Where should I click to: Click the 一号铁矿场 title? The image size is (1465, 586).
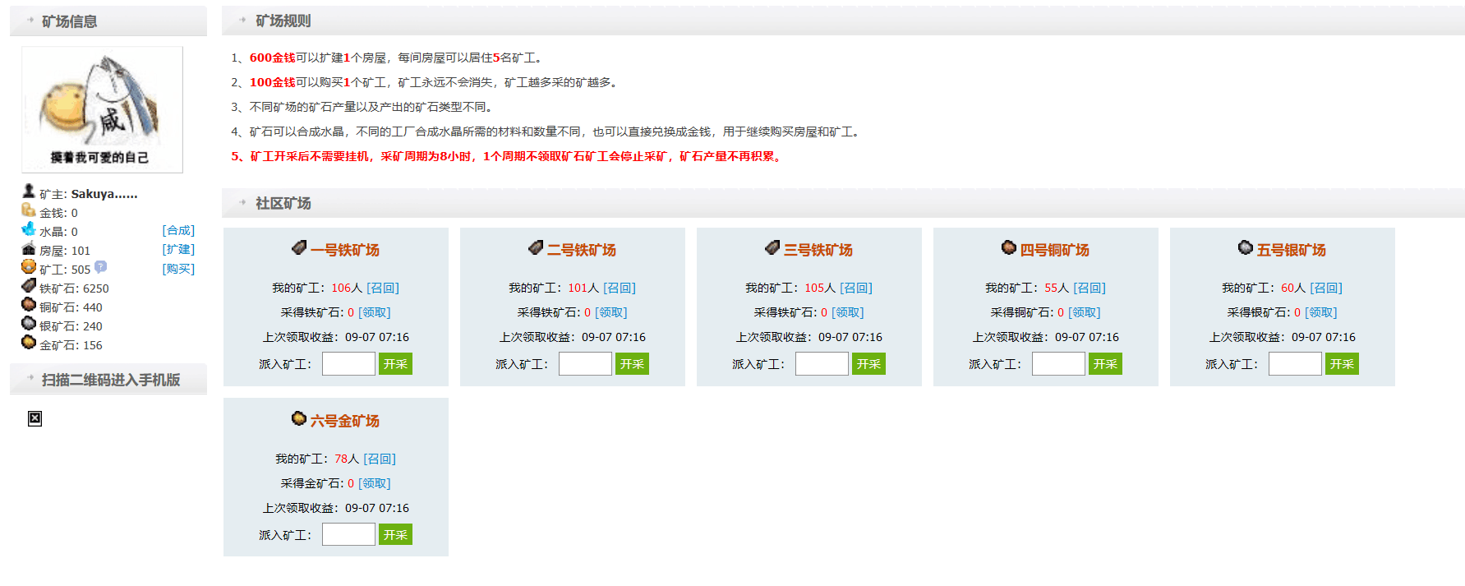click(x=345, y=250)
